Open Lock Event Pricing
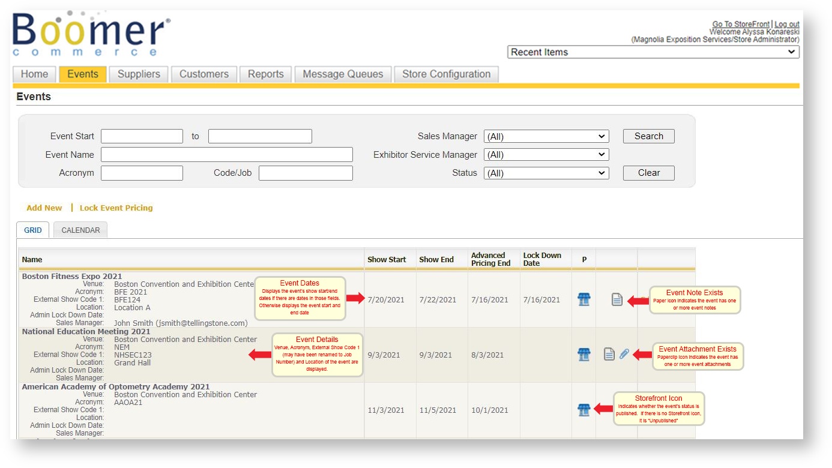This screenshot has width=832, height=468. (115, 208)
